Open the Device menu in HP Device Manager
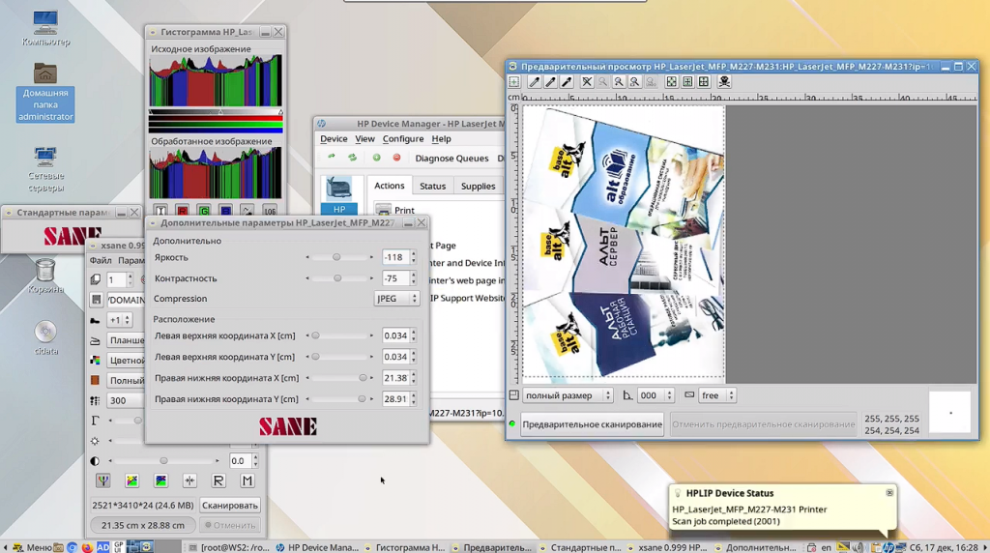Viewport: 990px width, 553px height. (334, 139)
